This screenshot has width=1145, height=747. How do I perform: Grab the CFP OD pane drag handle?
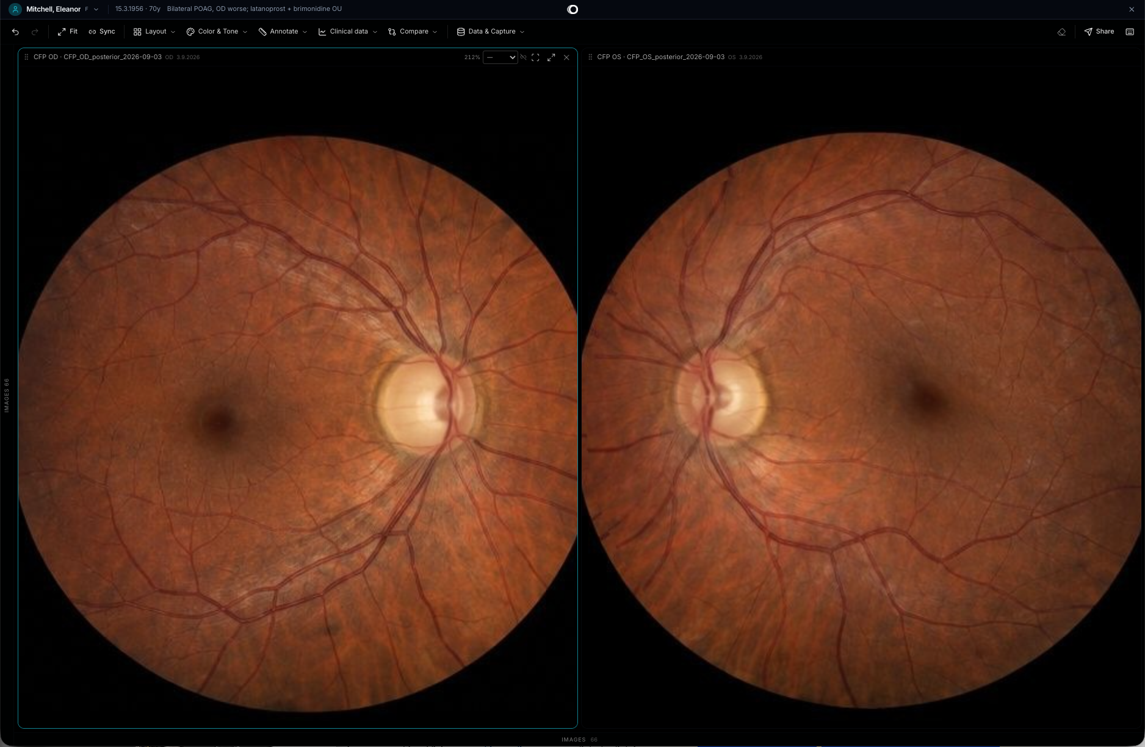tap(26, 57)
